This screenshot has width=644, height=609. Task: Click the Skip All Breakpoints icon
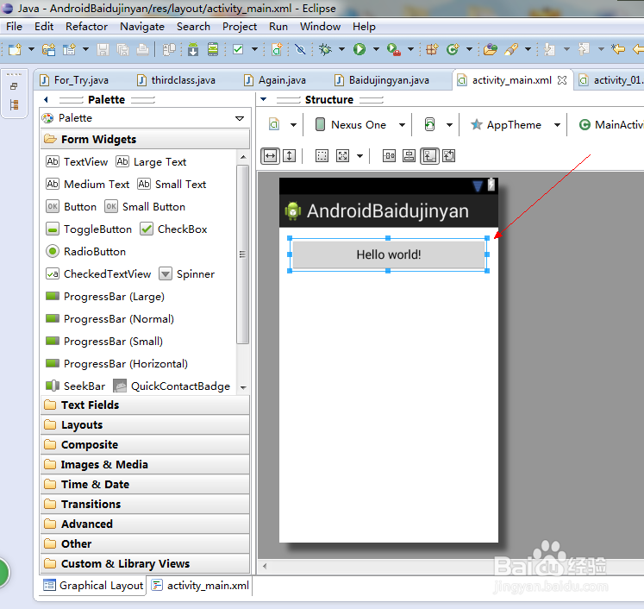click(x=300, y=50)
